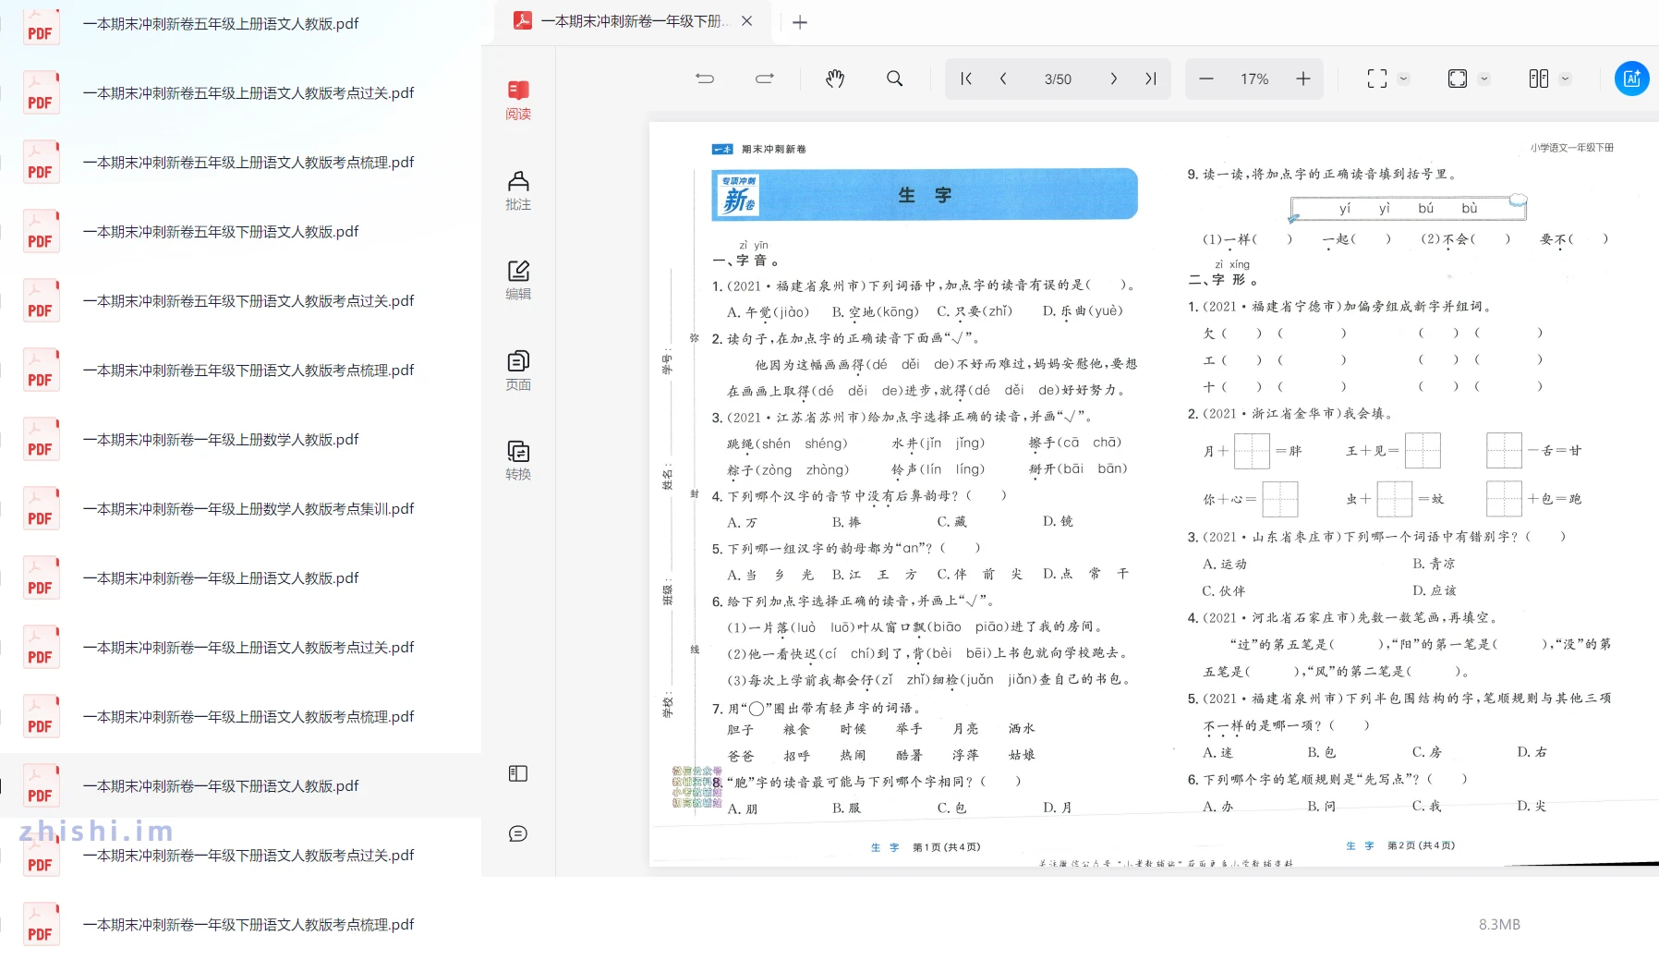Select the hand pan tool
Screen dimensions: 1659x960
[835, 79]
